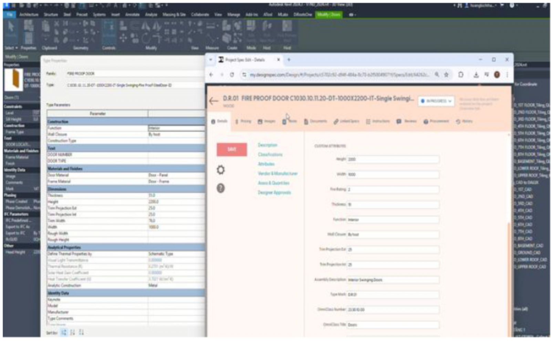Open the browser downloads icon
Image resolution: width=551 pixels, height=341 pixels.
476,75
